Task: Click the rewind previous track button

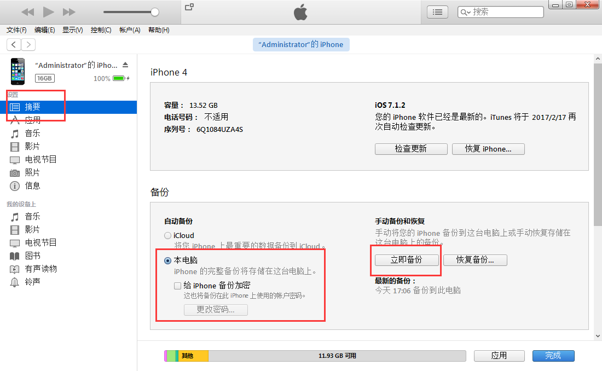Action: click(x=28, y=12)
